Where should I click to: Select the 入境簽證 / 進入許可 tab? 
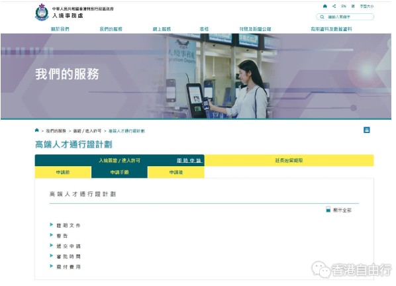(x=119, y=160)
